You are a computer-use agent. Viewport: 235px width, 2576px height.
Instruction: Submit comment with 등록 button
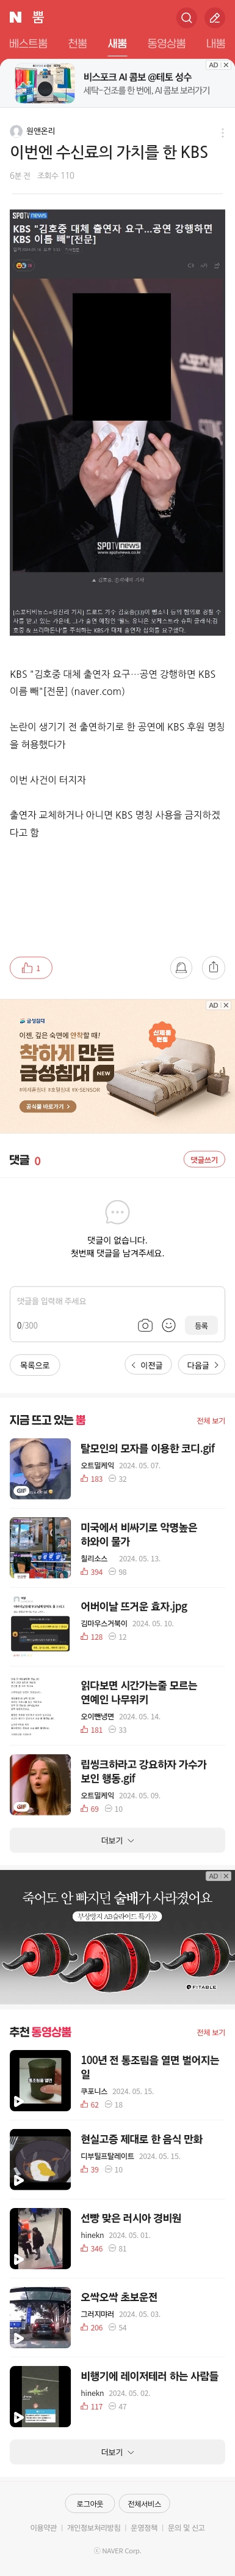pyautogui.click(x=201, y=1325)
